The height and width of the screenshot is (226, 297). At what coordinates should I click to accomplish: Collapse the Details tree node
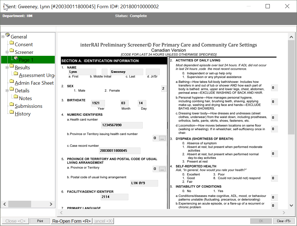7,90
